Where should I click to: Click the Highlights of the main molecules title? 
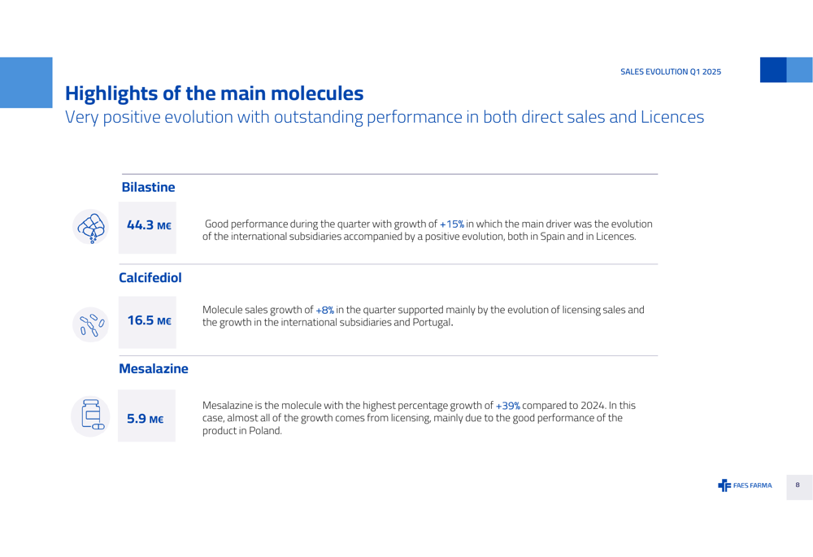pos(214,94)
